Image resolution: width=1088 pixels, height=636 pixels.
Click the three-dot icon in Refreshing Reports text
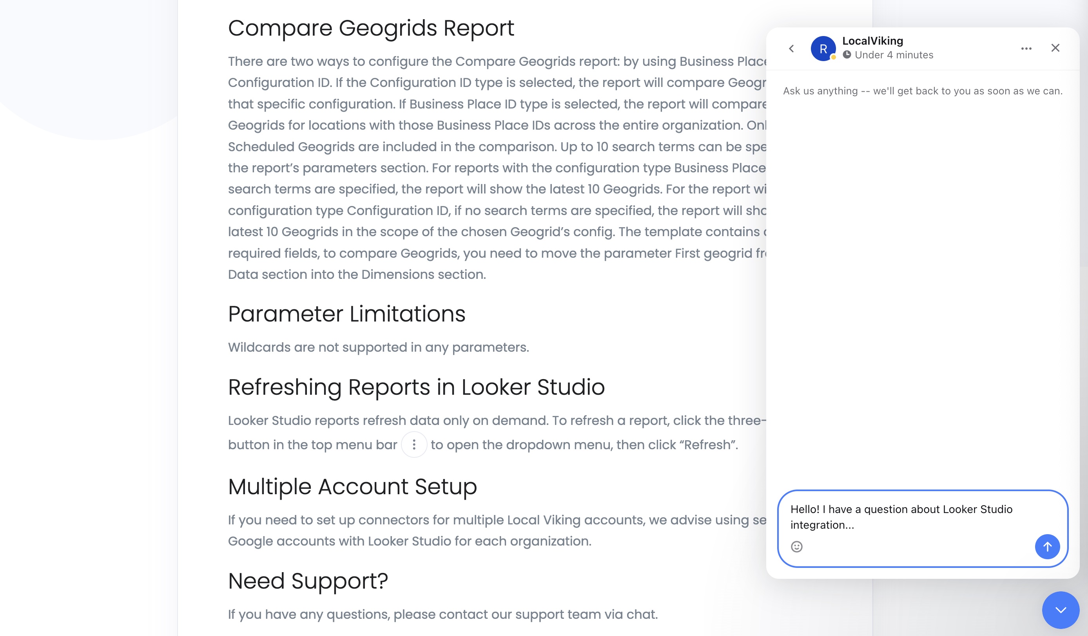point(414,444)
